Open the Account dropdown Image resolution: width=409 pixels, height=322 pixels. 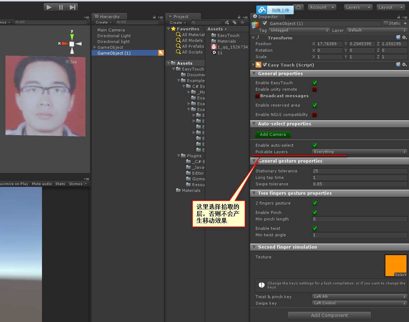[x=322, y=7]
